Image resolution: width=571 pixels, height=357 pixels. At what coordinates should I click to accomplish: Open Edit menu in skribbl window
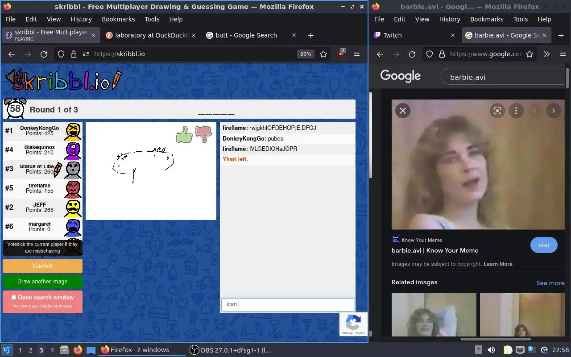31,19
